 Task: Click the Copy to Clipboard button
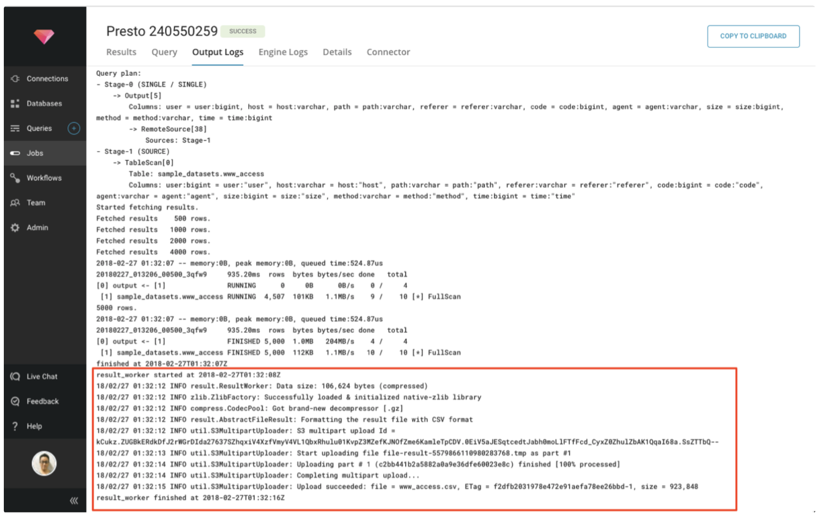(753, 36)
